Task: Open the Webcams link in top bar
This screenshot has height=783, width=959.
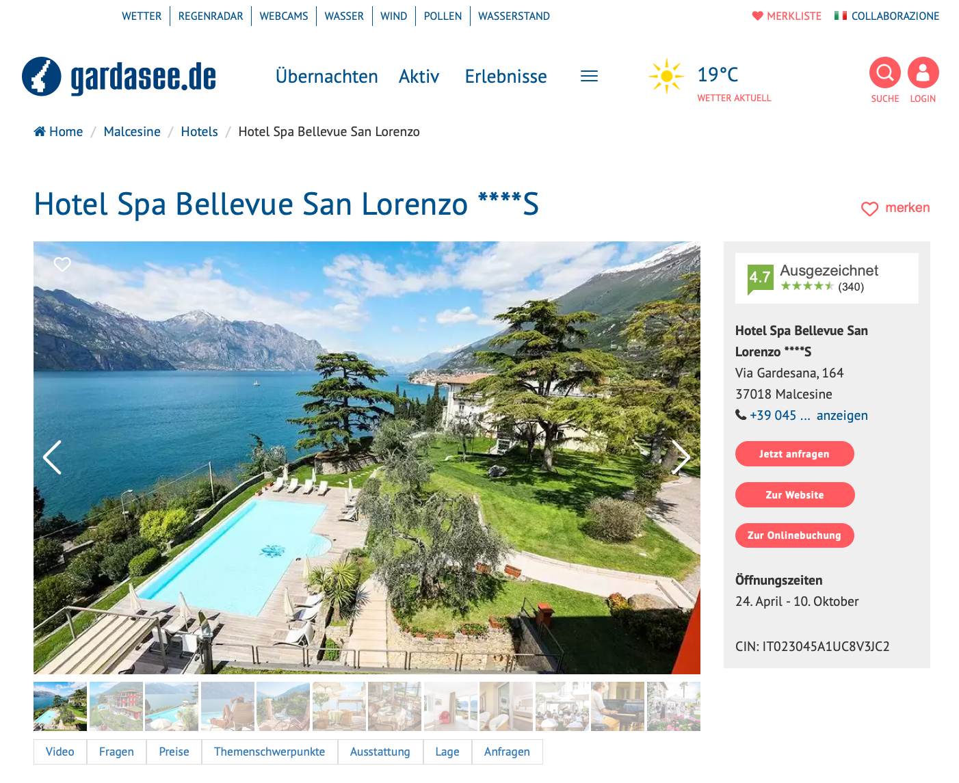Action: tap(284, 16)
